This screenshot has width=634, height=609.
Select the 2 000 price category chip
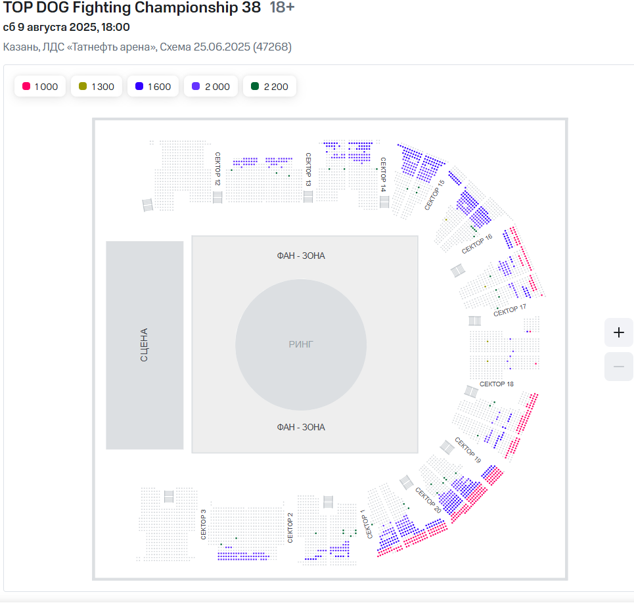click(x=210, y=87)
